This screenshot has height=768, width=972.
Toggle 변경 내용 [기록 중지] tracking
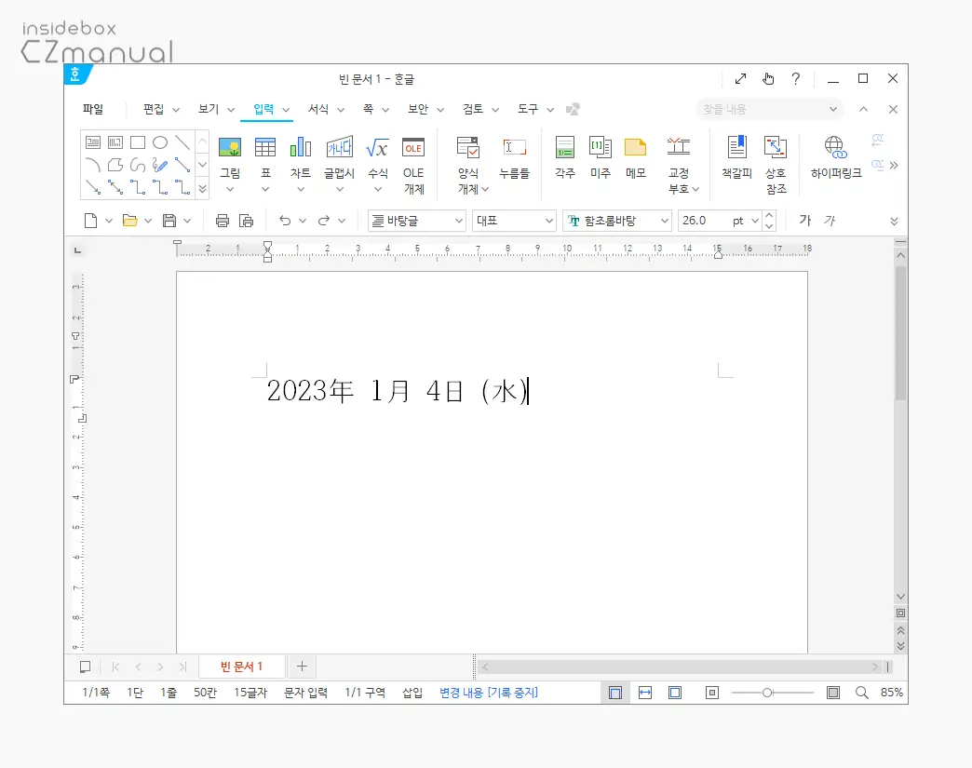tap(488, 693)
